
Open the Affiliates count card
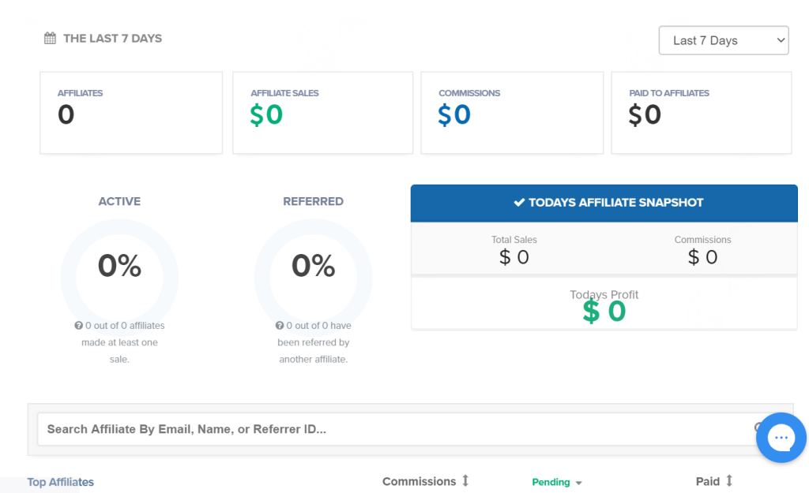(131, 113)
